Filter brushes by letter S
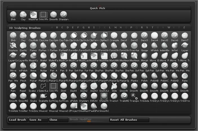This screenshot has height=131, width=198. point(147,28)
